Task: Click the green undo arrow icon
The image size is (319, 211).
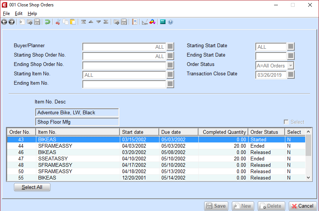Action: click(x=48, y=22)
